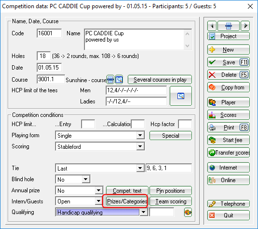Quit the competition dialog

[229, 215]
